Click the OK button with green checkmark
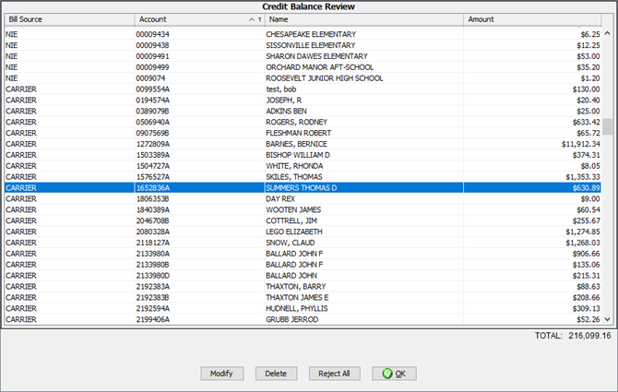The height and width of the screenshot is (392, 618). (394, 374)
